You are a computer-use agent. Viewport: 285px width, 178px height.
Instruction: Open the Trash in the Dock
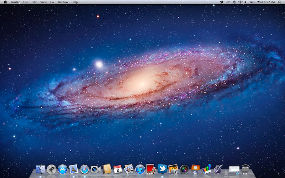click(x=245, y=169)
